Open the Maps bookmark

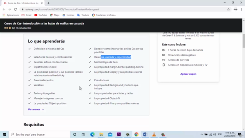[54, 15]
